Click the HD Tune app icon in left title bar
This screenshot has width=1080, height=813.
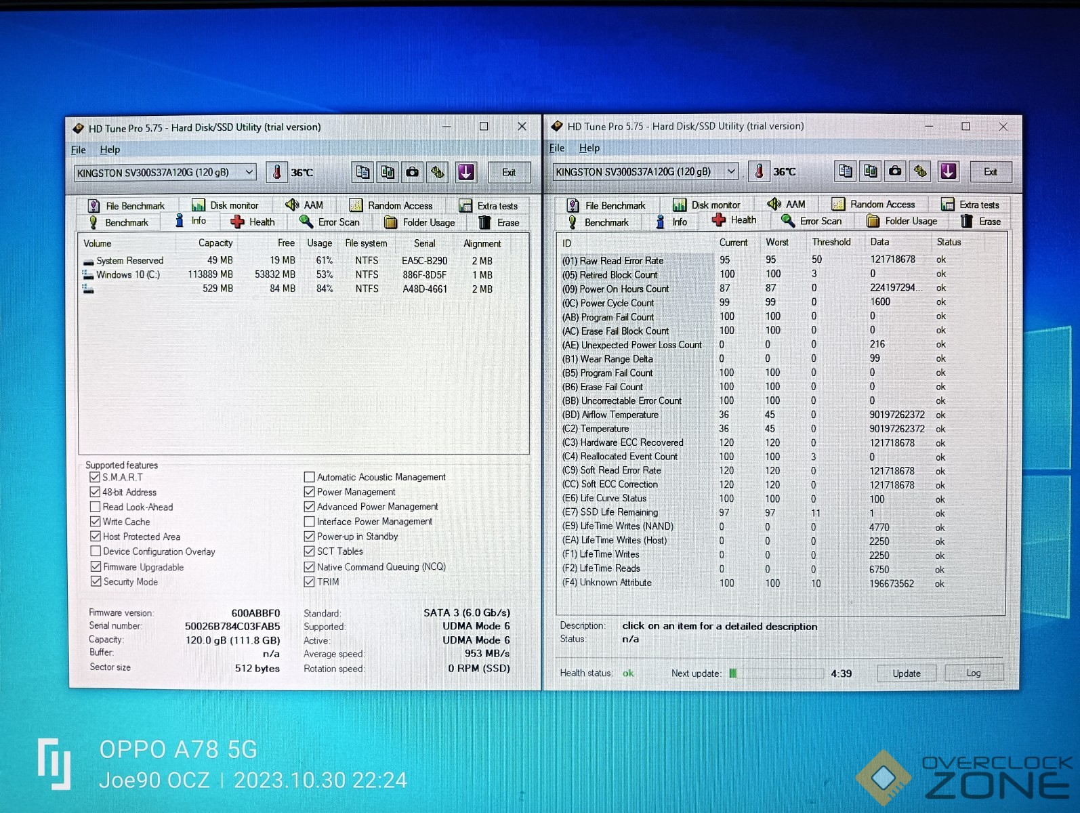[78, 127]
